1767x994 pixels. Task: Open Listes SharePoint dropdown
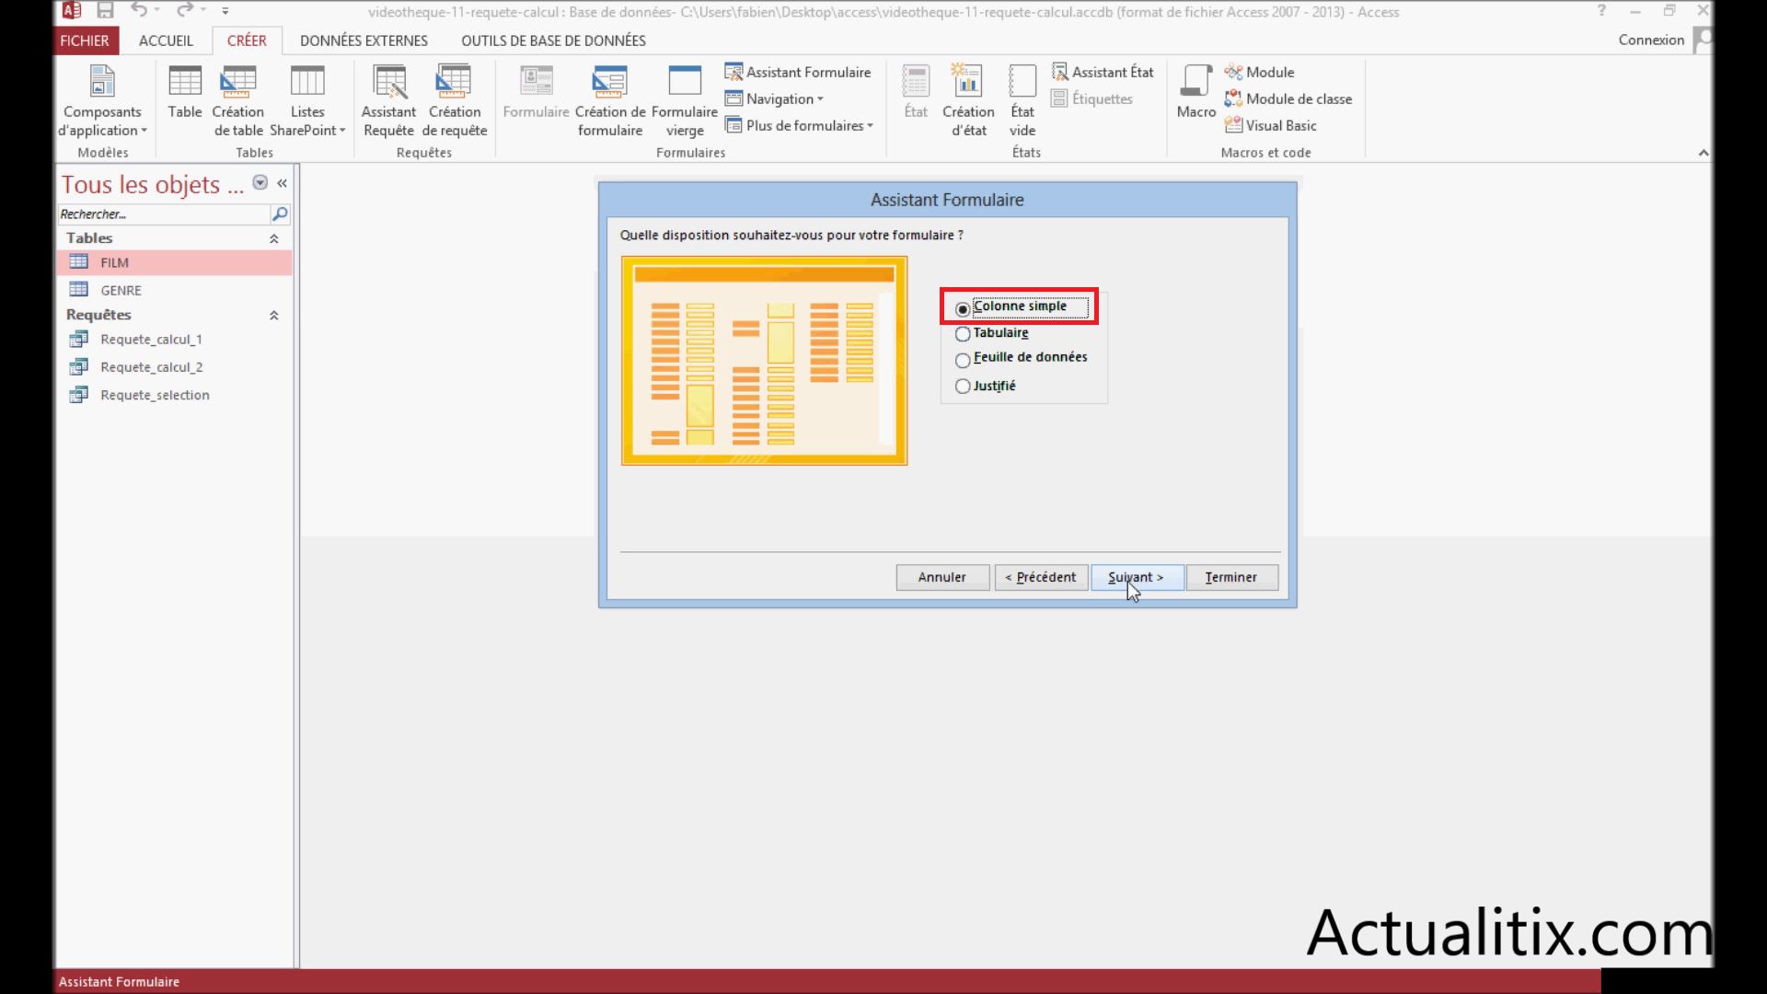(x=307, y=100)
